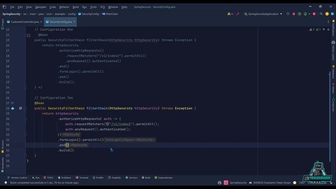Jump to next highlighted error arrow

(328, 29)
